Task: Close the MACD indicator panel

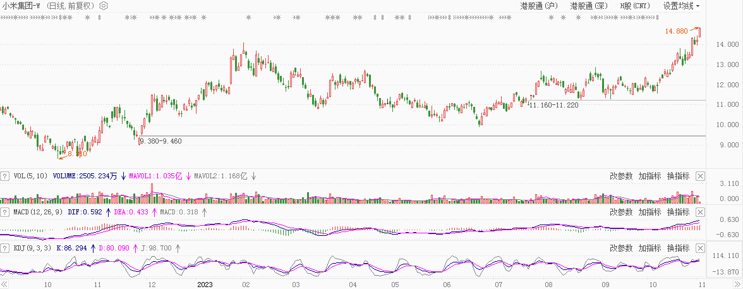Action: [x=700, y=212]
